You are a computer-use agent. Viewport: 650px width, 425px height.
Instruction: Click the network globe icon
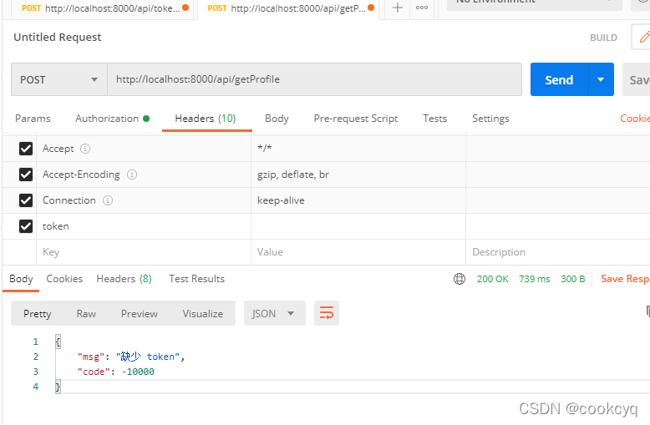coord(460,279)
